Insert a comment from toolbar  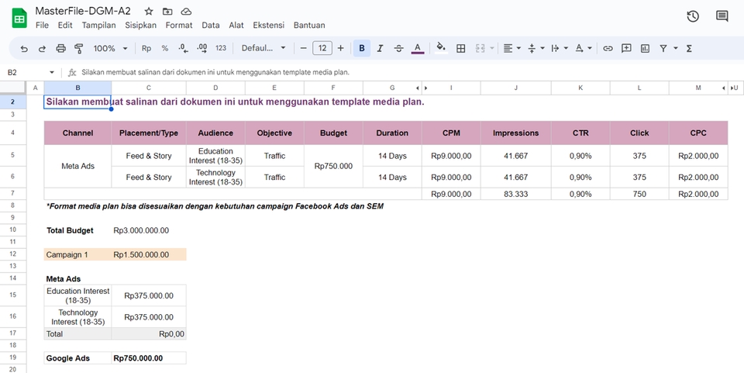click(x=626, y=48)
